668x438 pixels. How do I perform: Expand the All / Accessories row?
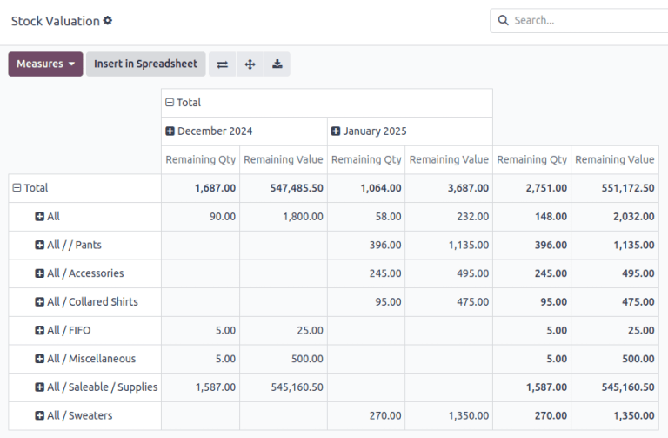(x=40, y=273)
